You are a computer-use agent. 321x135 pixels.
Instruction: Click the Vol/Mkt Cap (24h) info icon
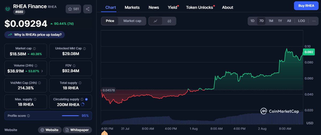click(x=39, y=83)
